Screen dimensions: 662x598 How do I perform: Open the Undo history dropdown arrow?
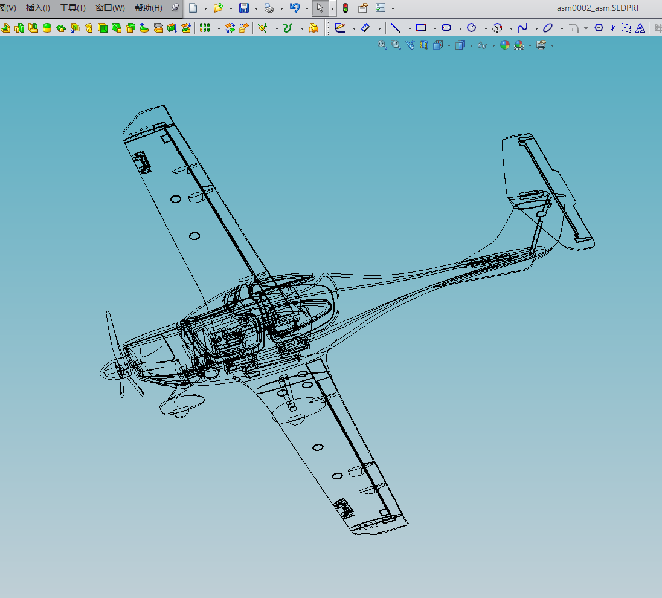coord(307,8)
